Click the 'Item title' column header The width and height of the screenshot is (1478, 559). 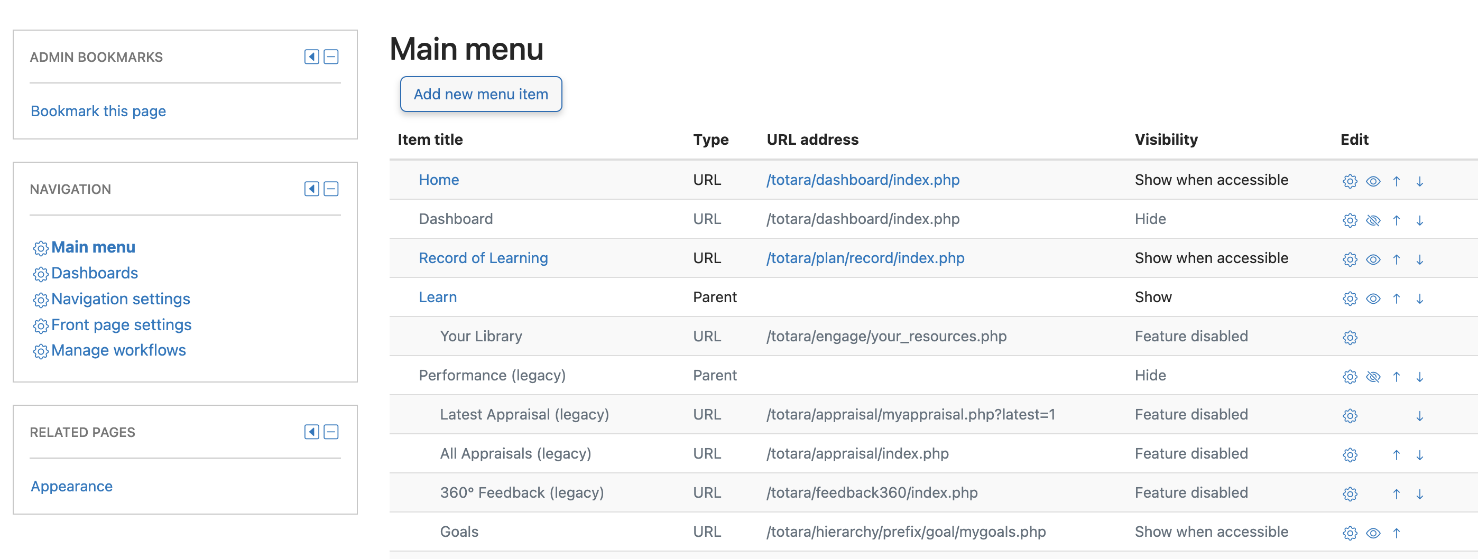pos(430,139)
